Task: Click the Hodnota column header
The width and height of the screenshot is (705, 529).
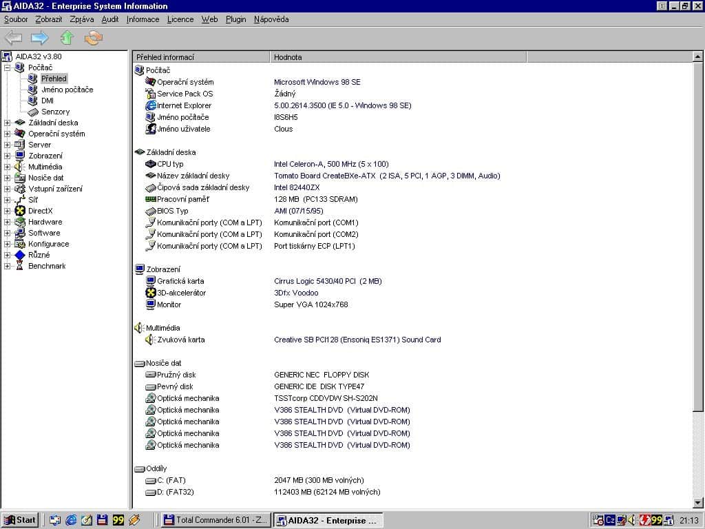Action: point(398,57)
